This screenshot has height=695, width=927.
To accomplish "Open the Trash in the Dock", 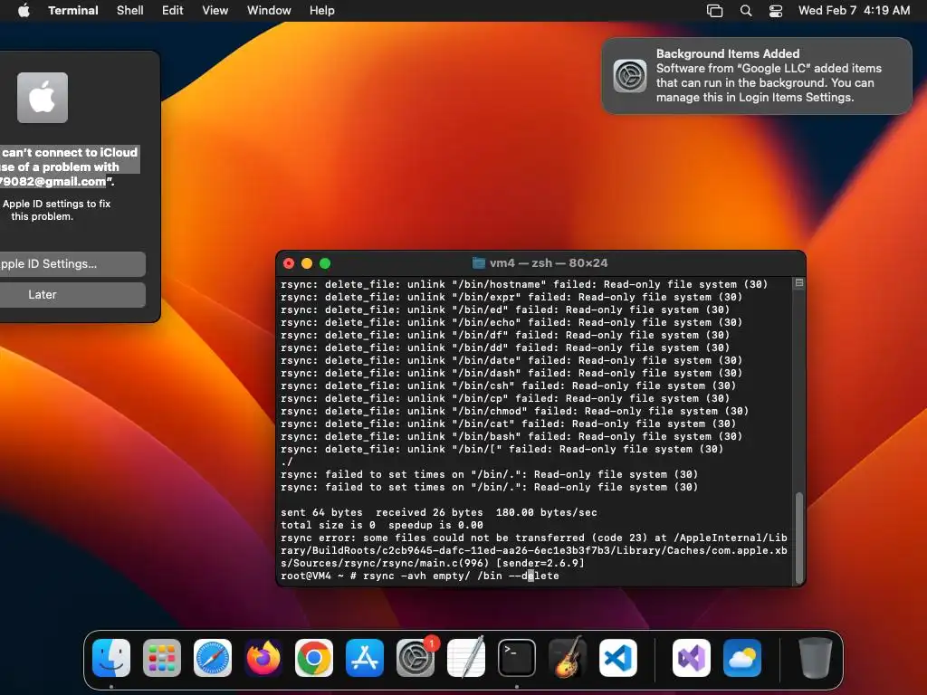I will pyautogui.click(x=816, y=658).
